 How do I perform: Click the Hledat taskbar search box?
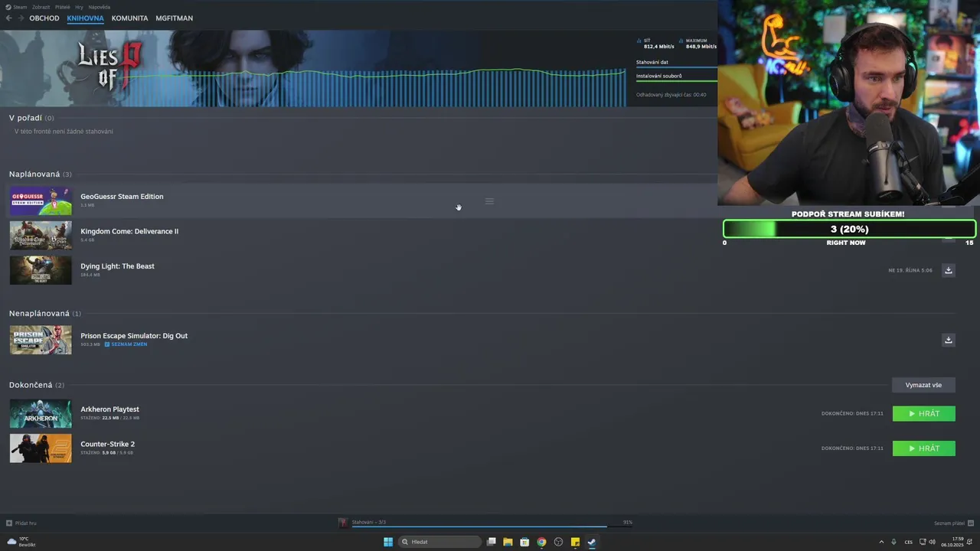440,542
